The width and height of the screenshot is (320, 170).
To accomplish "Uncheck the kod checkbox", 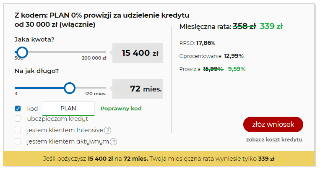I will tap(18, 108).
